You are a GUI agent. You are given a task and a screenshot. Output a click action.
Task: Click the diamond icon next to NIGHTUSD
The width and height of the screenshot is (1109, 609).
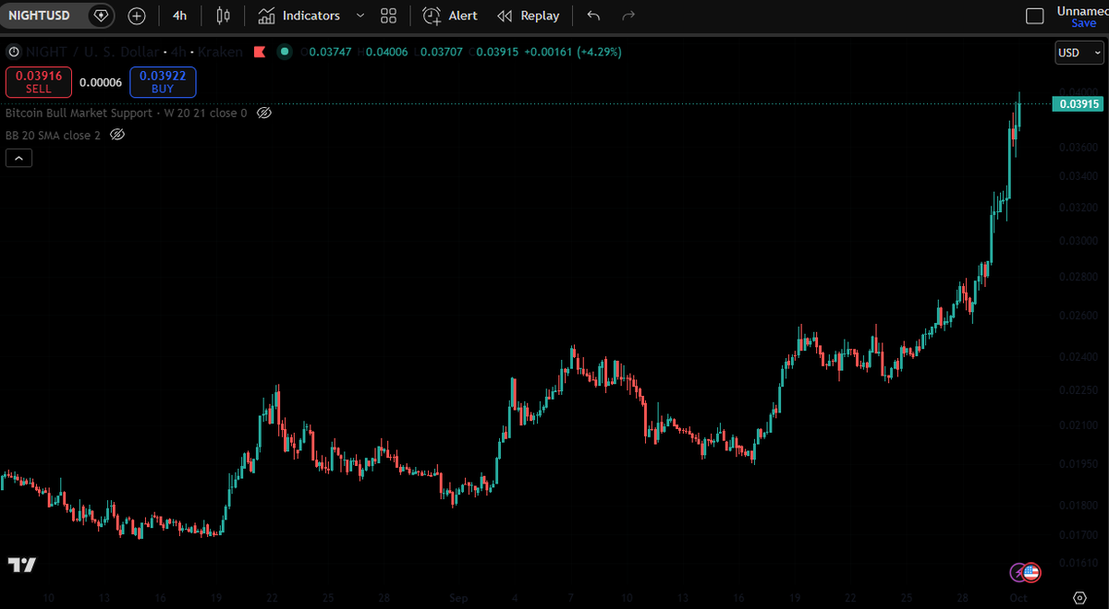click(101, 16)
